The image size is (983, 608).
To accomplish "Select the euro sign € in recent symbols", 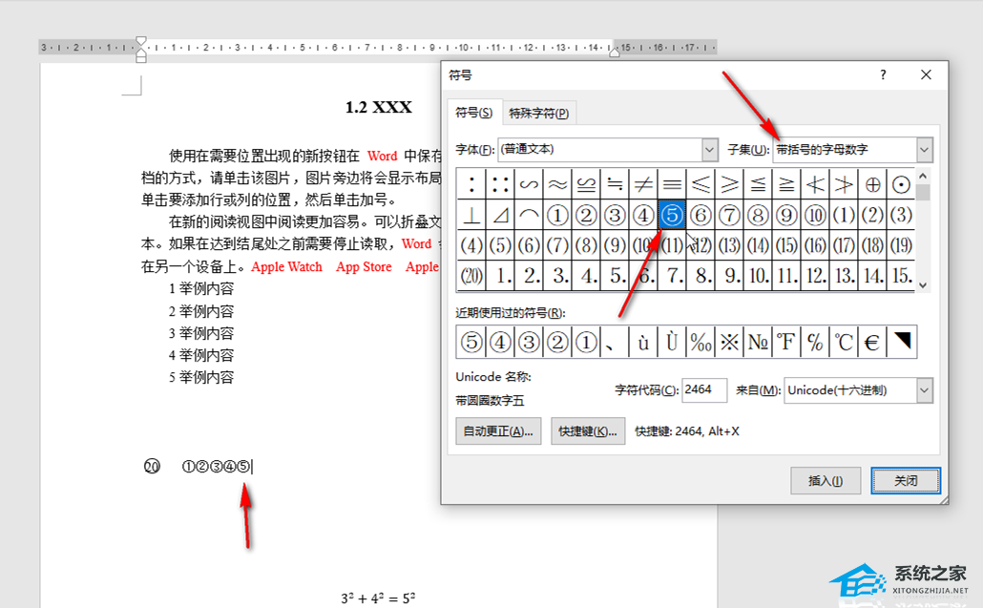I will tap(872, 342).
